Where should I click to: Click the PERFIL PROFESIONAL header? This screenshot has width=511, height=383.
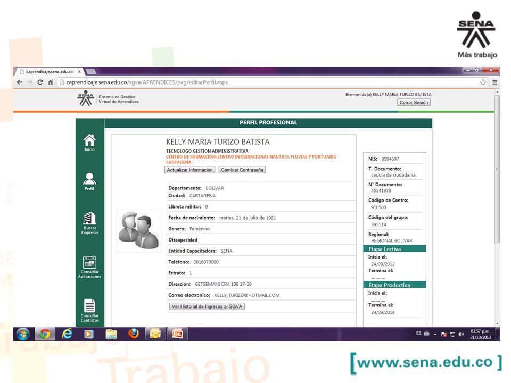[x=268, y=123]
